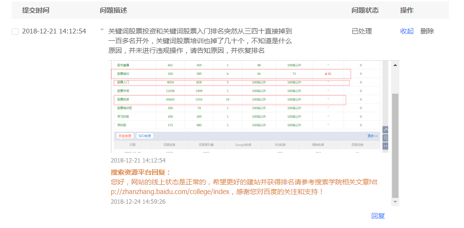
Task: Delete the feedback entry via 删除
Action: pyautogui.click(x=427, y=31)
